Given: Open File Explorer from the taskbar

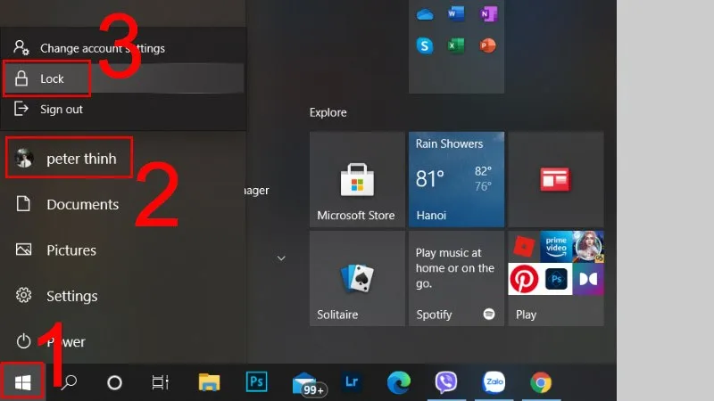Looking at the screenshot, I should point(209,382).
